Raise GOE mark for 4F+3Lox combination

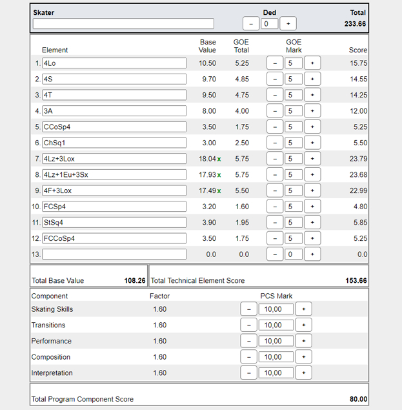312,190
